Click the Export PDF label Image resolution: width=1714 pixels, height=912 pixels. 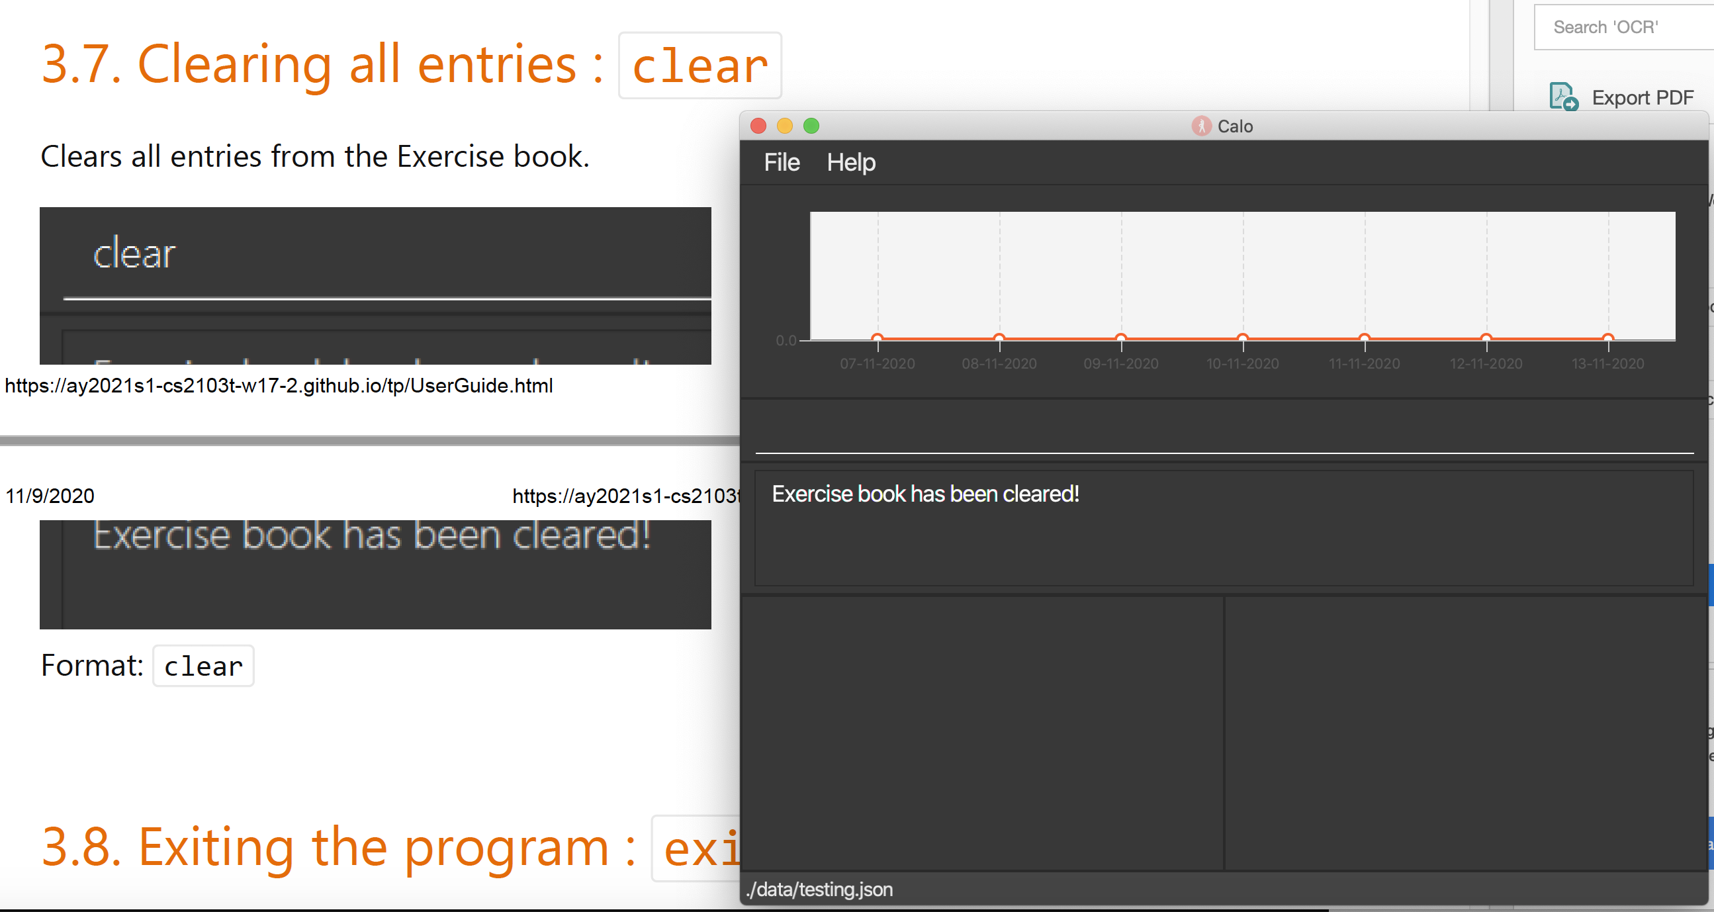click(x=1641, y=98)
